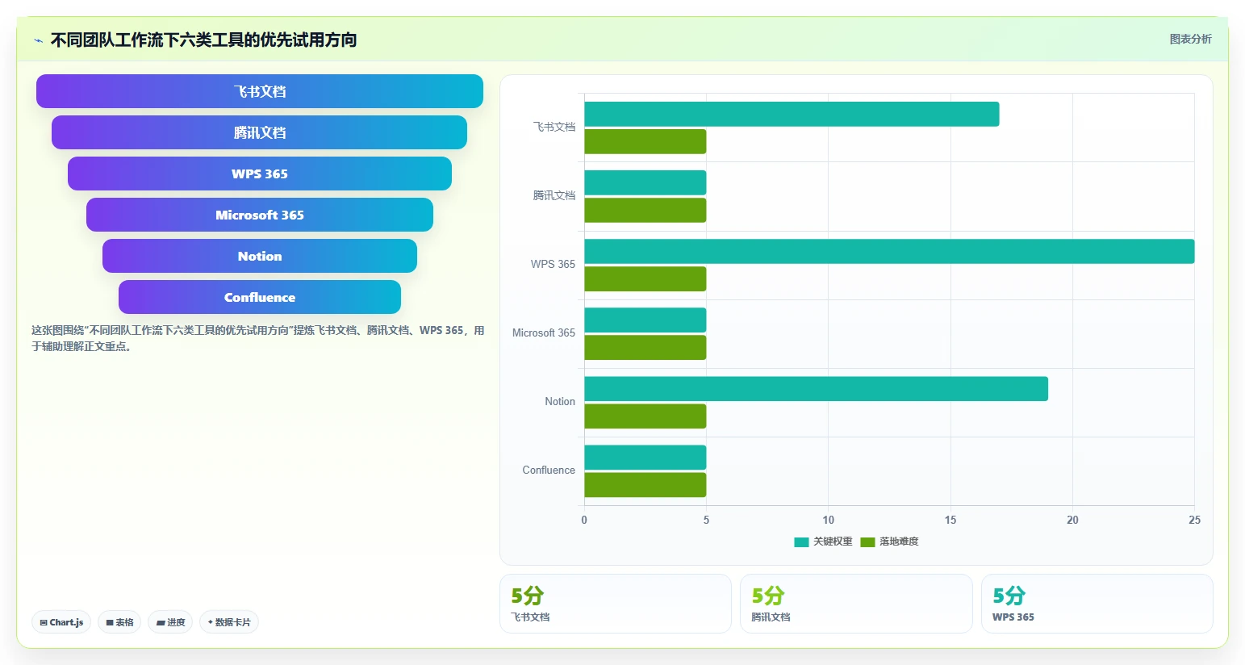Screen dimensions: 1245x665
Task: Click the Notion y-axis label
Action: (x=560, y=401)
